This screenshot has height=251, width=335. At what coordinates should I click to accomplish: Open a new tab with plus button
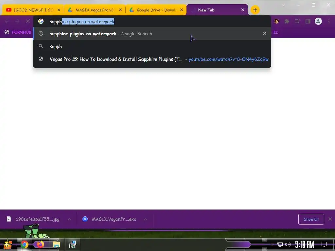pos(255,10)
